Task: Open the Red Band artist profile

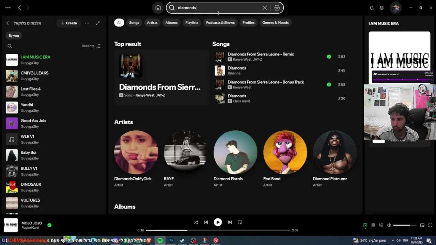Action: 285,159
